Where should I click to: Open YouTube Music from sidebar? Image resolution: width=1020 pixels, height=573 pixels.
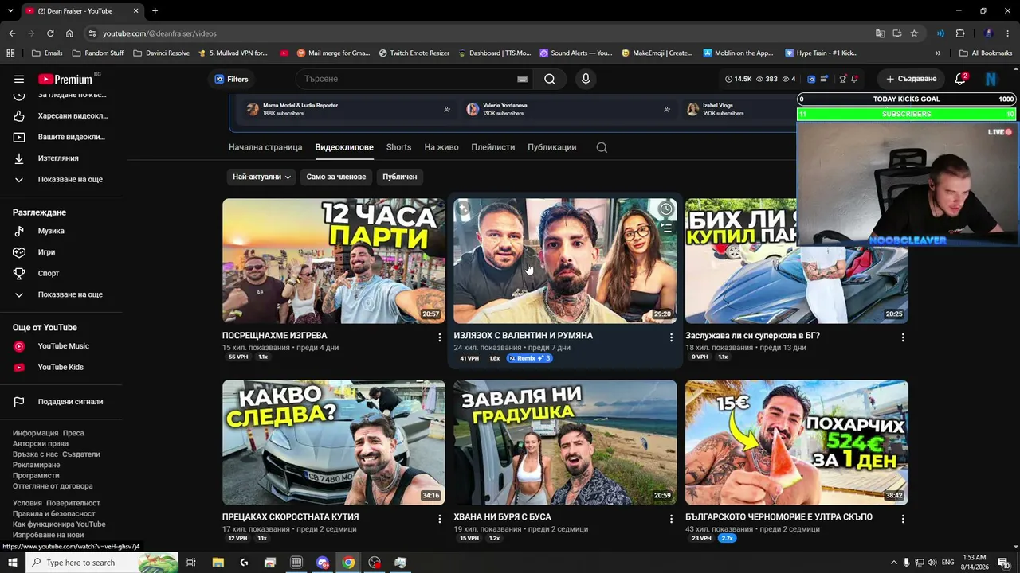(x=61, y=346)
